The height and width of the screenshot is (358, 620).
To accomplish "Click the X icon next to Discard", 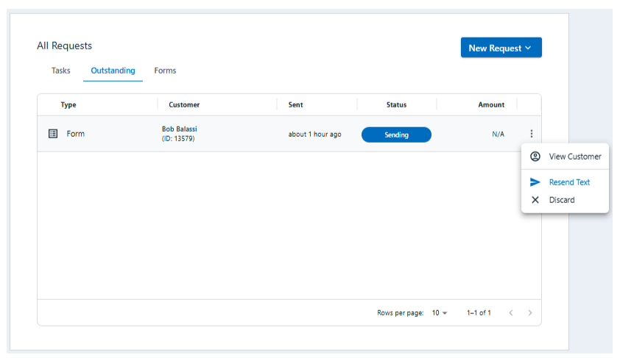I will point(535,200).
